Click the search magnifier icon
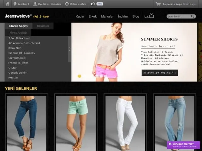202x151 pixels. [x=193, y=16]
